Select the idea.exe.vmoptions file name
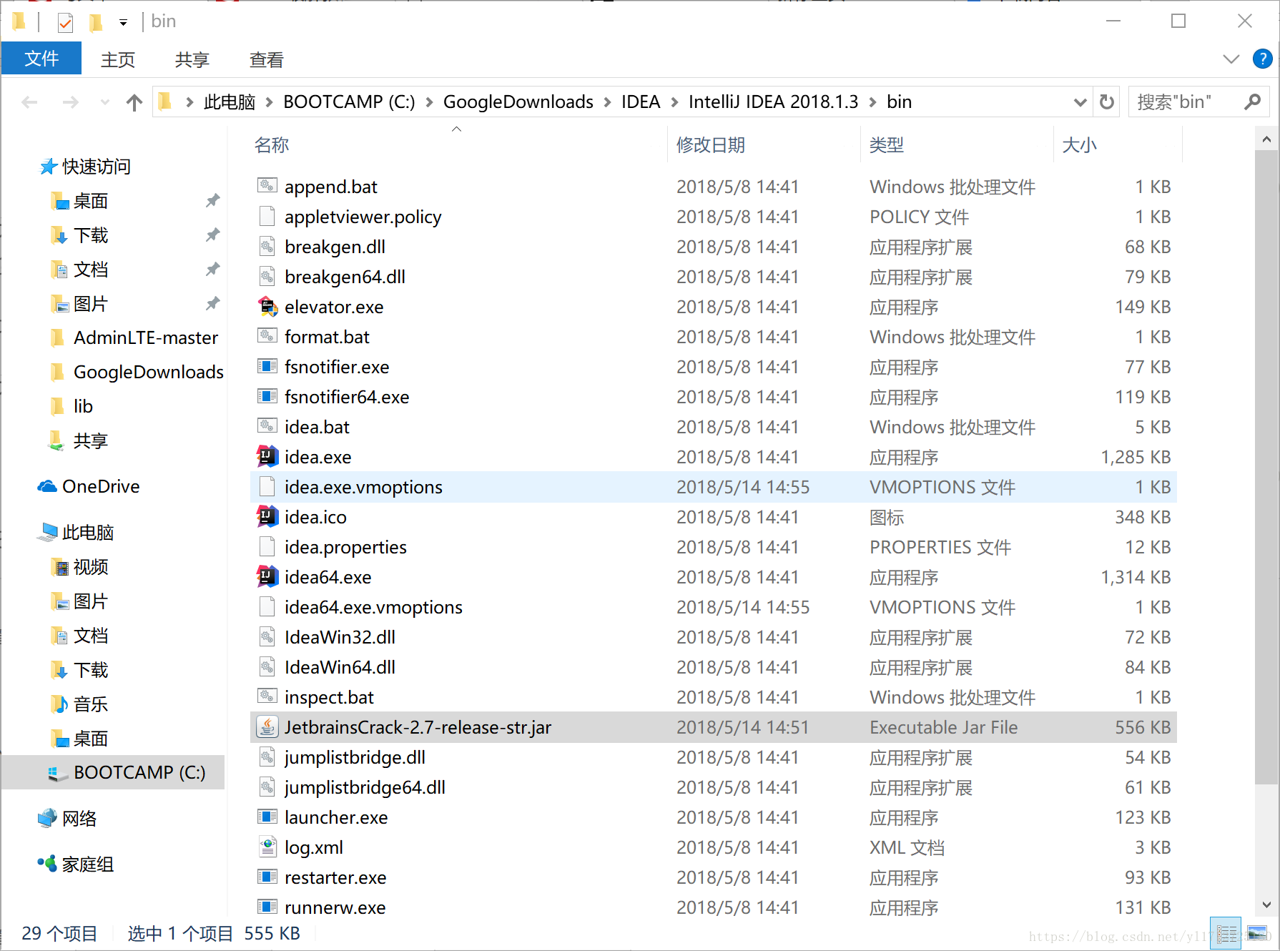 point(363,487)
